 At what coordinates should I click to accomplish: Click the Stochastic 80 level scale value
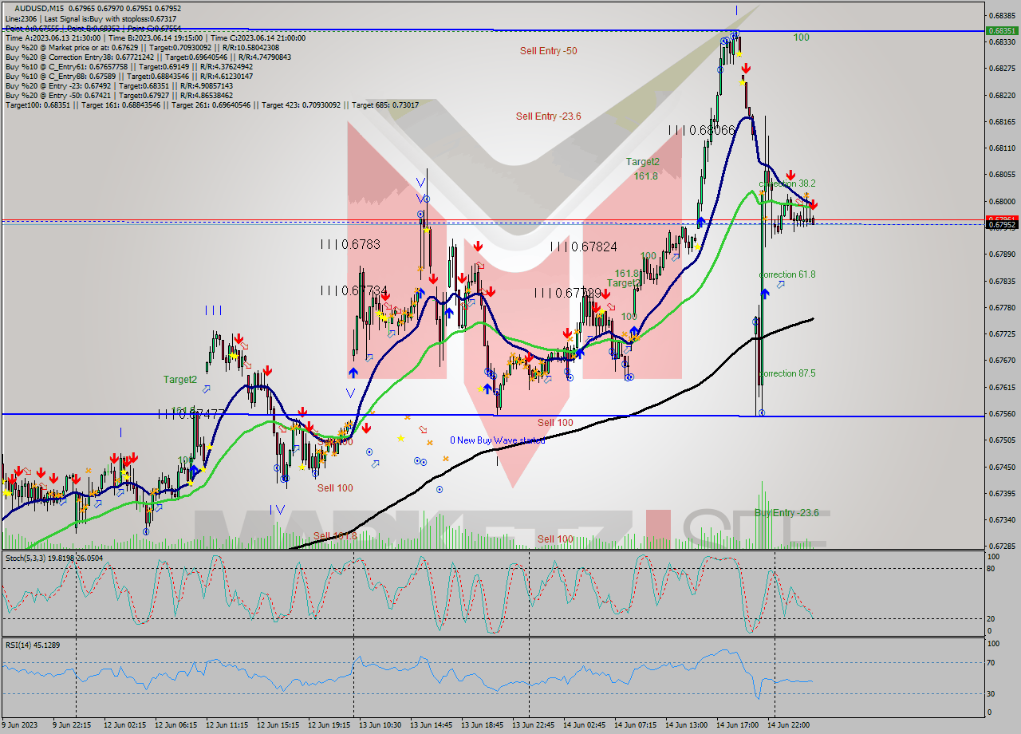click(992, 569)
